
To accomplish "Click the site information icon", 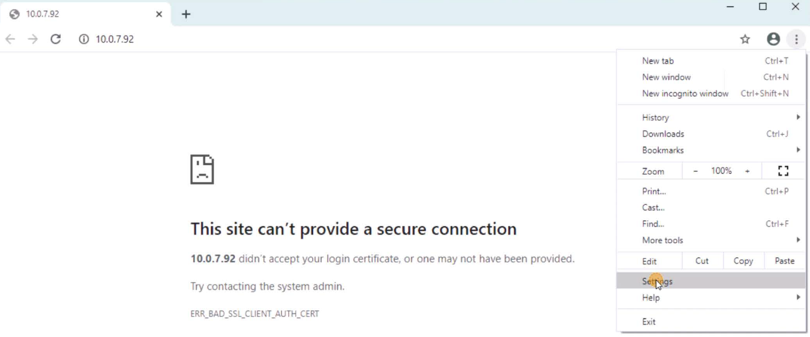I will click(84, 39).
